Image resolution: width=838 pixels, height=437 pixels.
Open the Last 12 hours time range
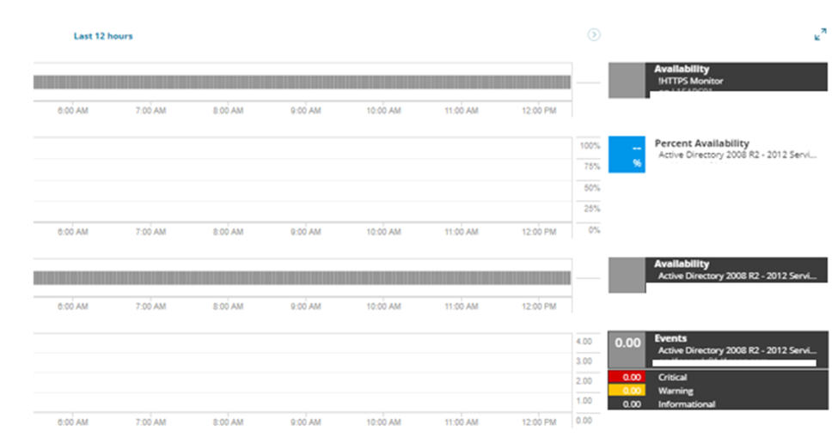point(103,36)
